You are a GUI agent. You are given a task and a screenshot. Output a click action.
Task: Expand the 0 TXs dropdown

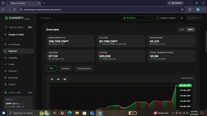point(194,18)
